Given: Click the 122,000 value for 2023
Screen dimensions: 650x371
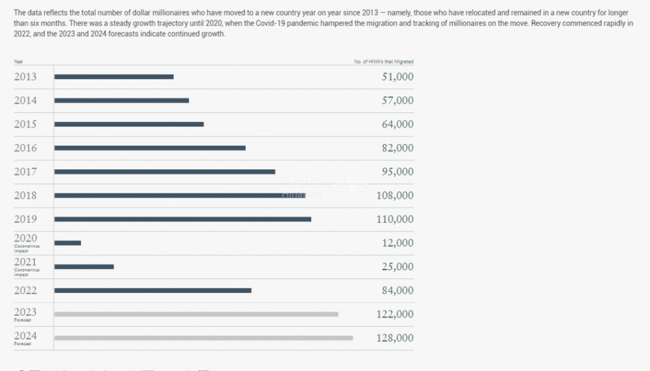Looking at the screenshot, I should [395, 315].
